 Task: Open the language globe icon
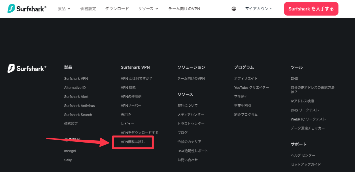(234, 9)
